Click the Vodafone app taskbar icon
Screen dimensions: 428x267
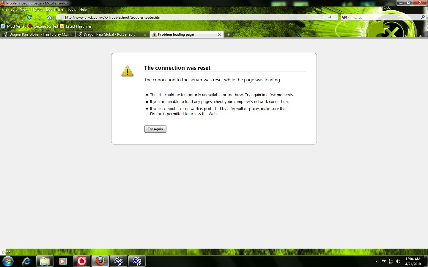tap(82, 261)
